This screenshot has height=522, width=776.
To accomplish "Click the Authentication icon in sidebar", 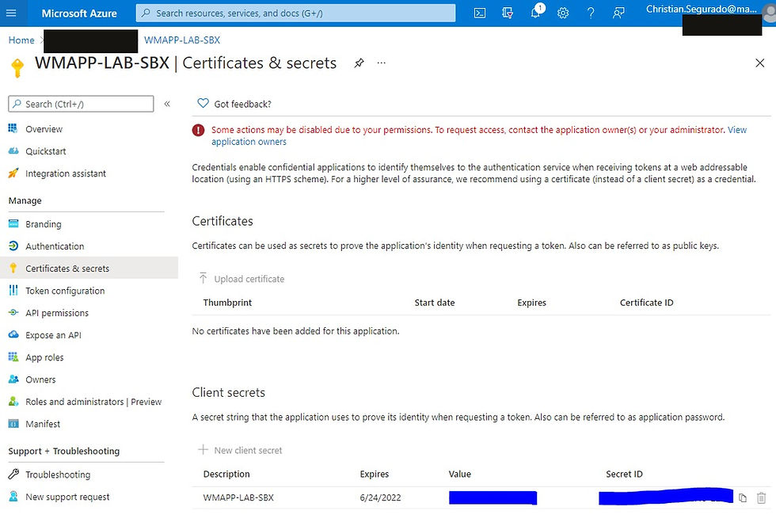I will tap(13, 246).
